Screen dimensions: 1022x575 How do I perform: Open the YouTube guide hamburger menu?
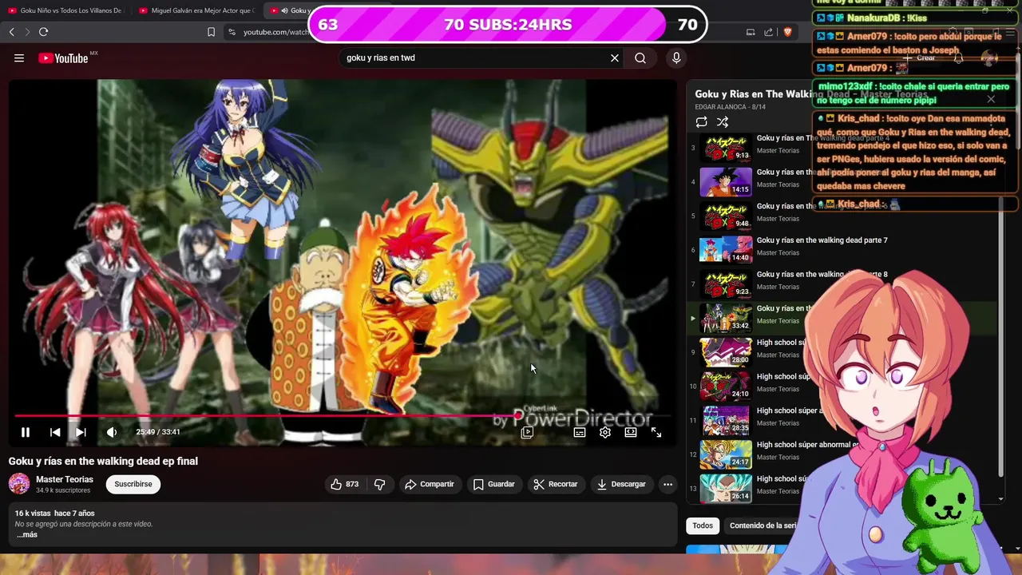(x=19, y=58)
